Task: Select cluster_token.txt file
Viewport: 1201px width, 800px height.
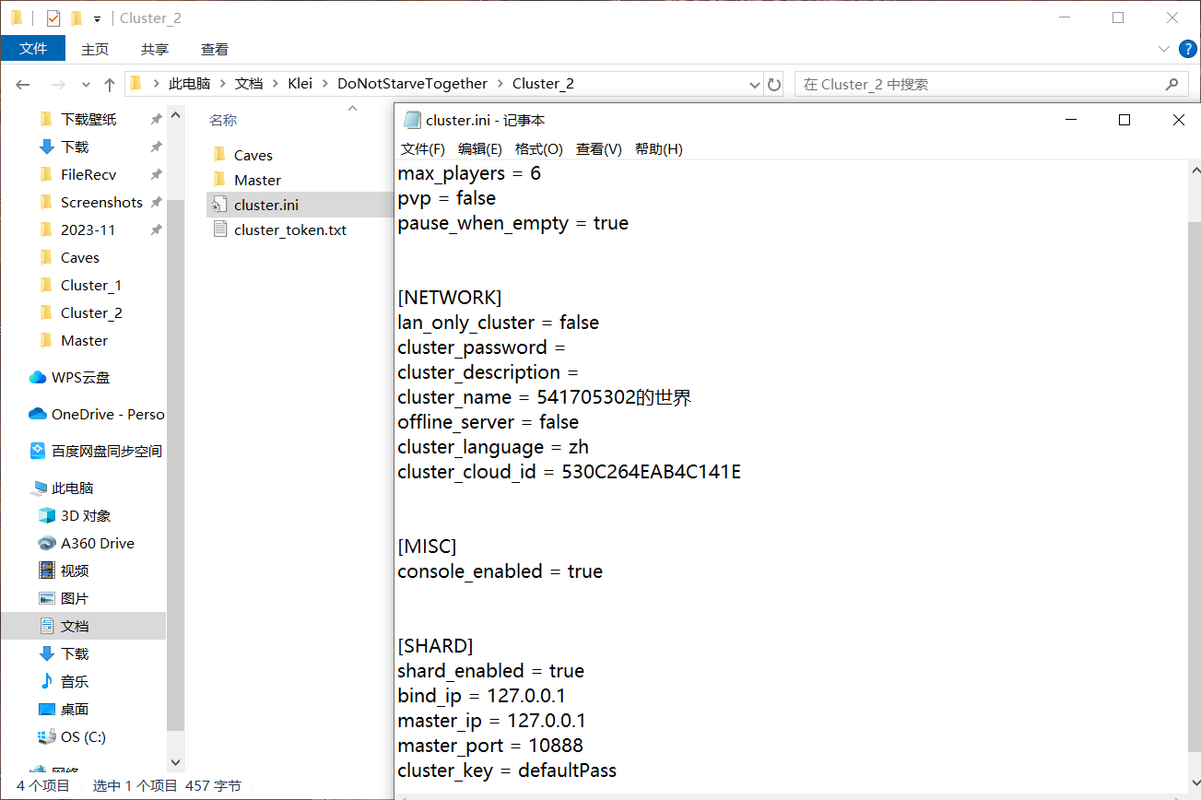Action: point(290,229)
